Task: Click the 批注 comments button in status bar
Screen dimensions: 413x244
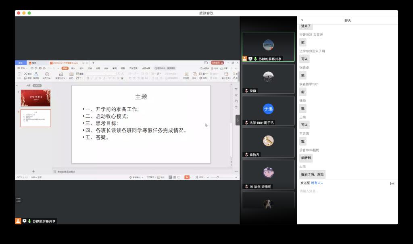Action: [161, 177]
